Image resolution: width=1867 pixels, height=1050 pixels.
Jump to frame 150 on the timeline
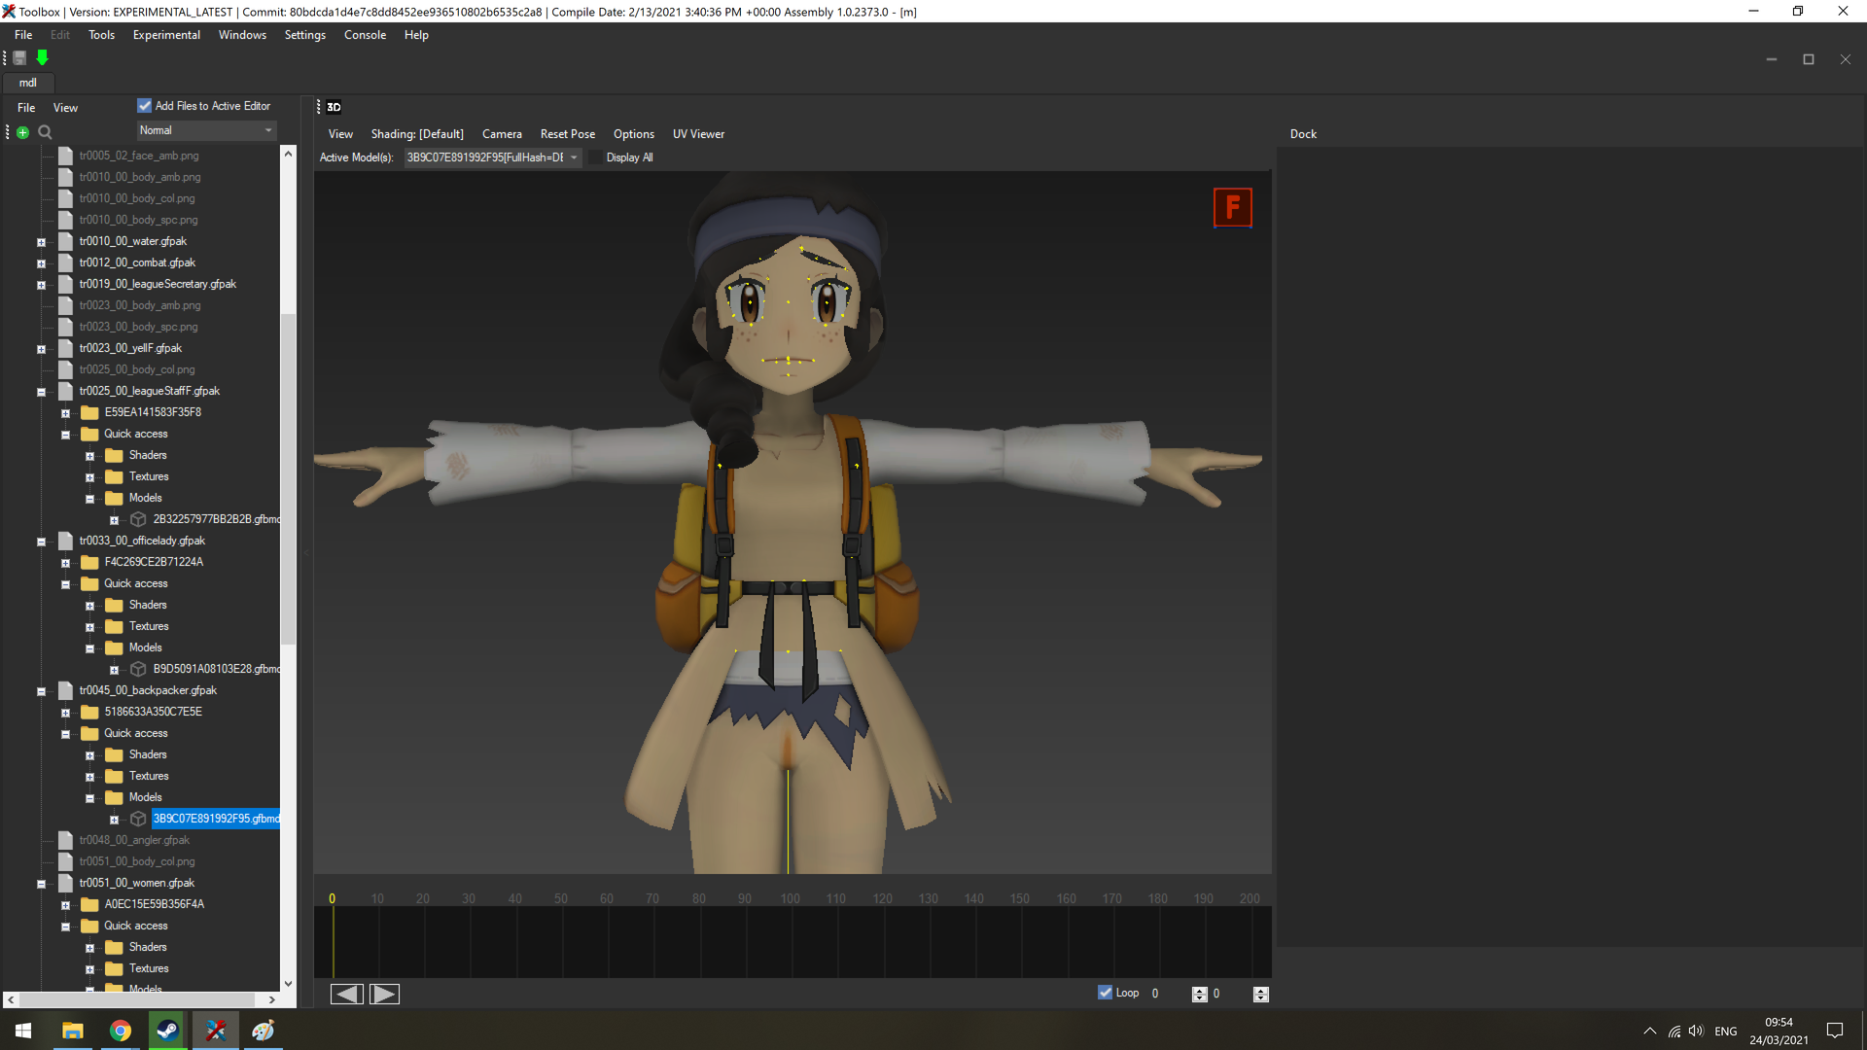click(1019, 899)
